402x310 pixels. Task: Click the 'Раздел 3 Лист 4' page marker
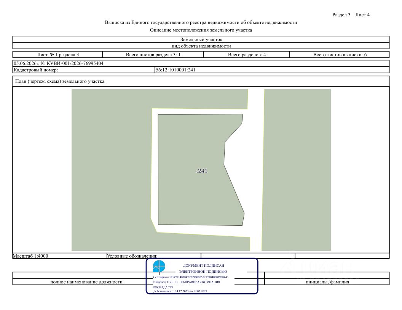click(351, 15)
